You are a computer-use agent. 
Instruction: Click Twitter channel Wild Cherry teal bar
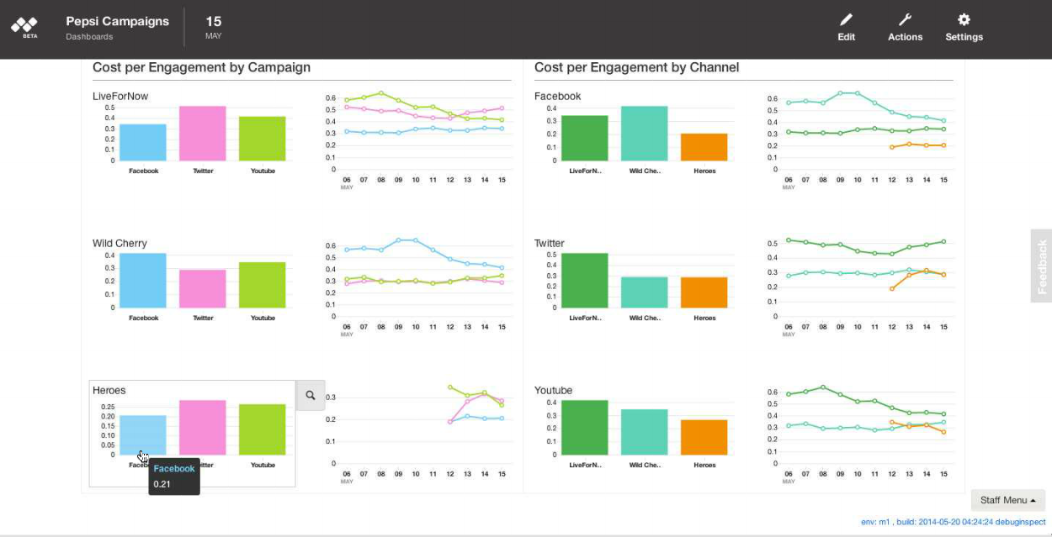pyautogui.click(x=644, y=292)
